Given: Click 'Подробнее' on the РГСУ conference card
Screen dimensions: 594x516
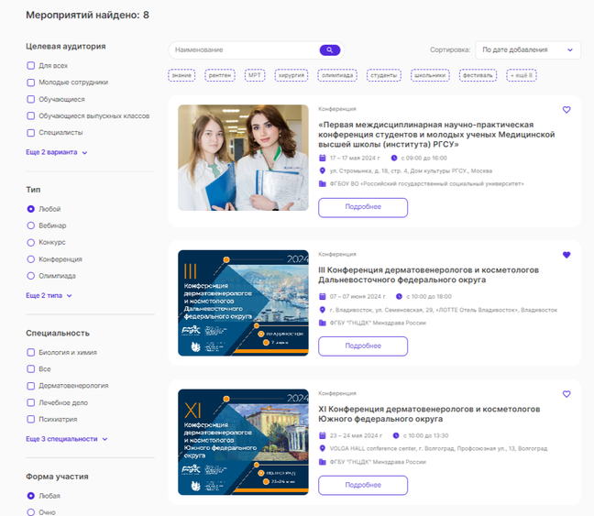Looking at the screenshot, I should tap(362, 207).
